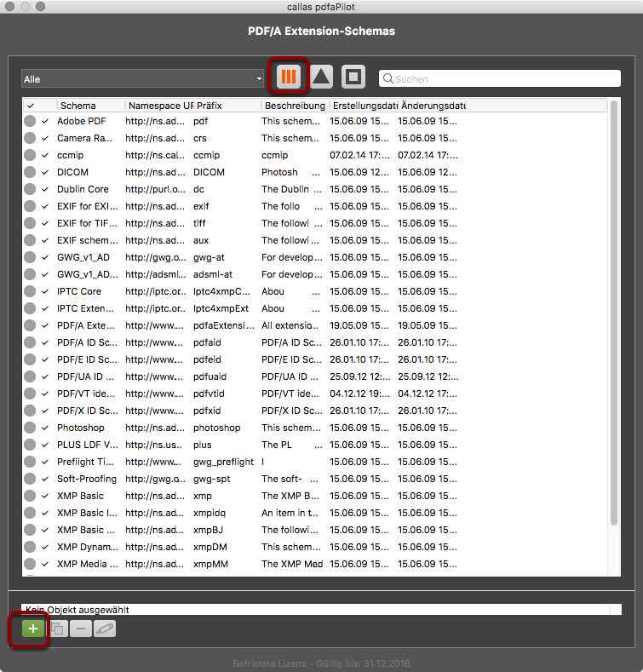
Task: Click the checkmark column header
Action: (39, 106)
